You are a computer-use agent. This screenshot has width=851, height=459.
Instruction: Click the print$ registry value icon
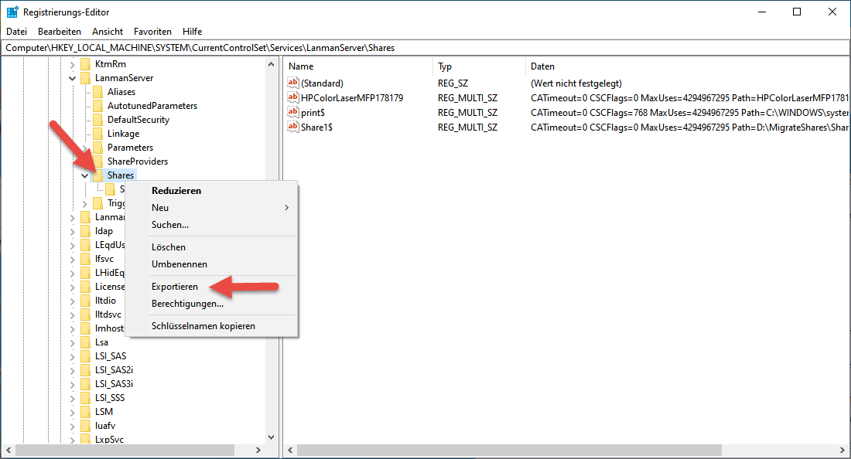[293, 112]
